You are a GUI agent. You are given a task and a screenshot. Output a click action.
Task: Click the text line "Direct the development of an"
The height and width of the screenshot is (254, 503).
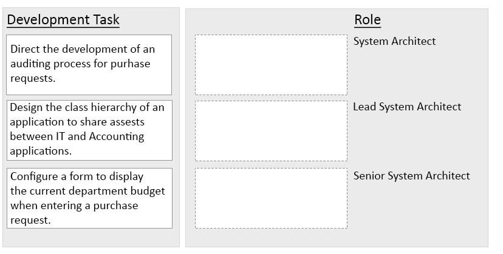(83, 49)
